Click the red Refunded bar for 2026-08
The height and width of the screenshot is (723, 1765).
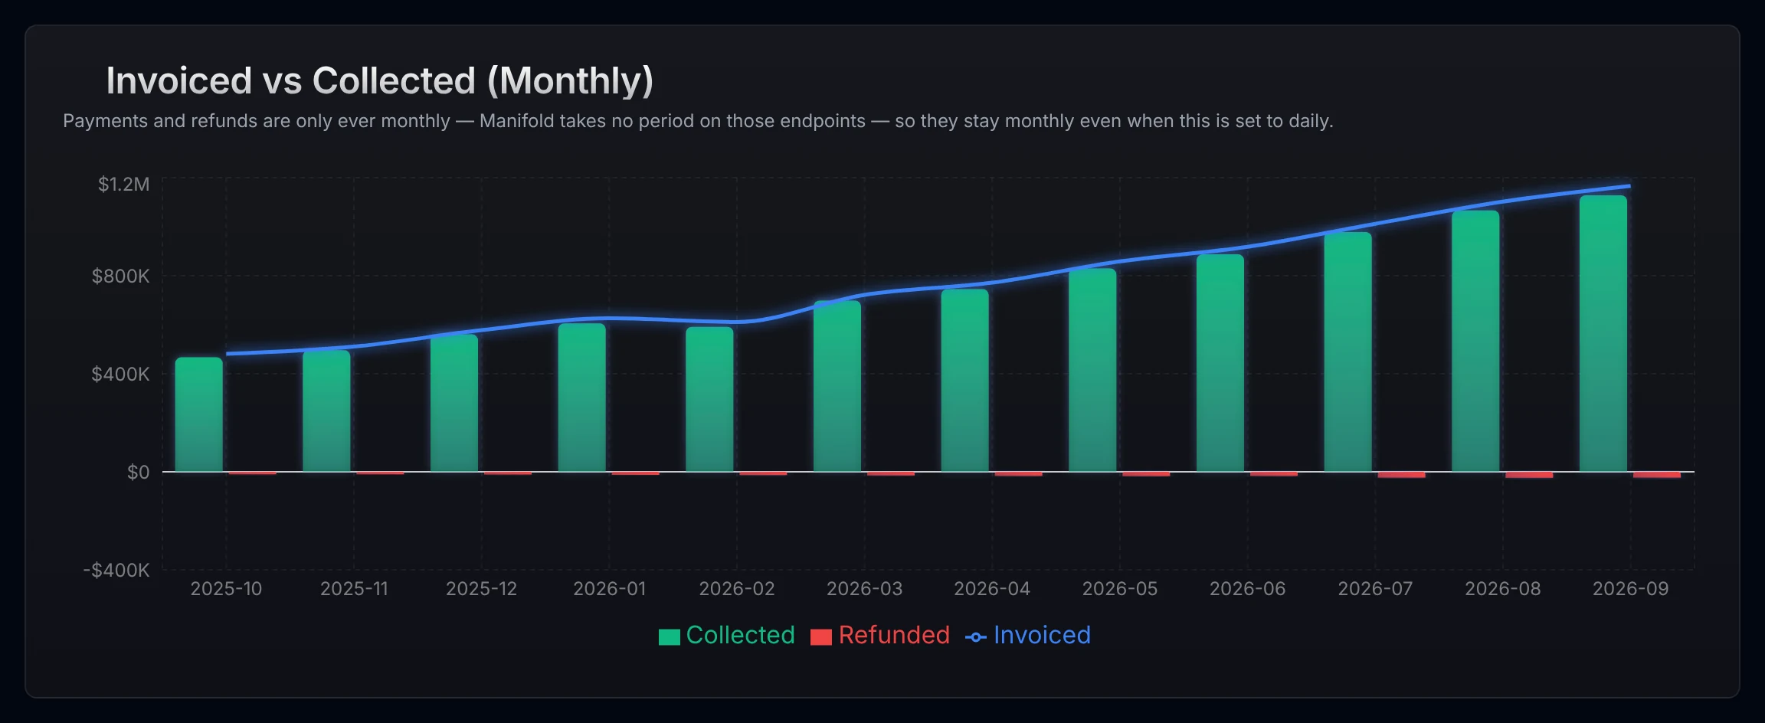pos(1529,475)
